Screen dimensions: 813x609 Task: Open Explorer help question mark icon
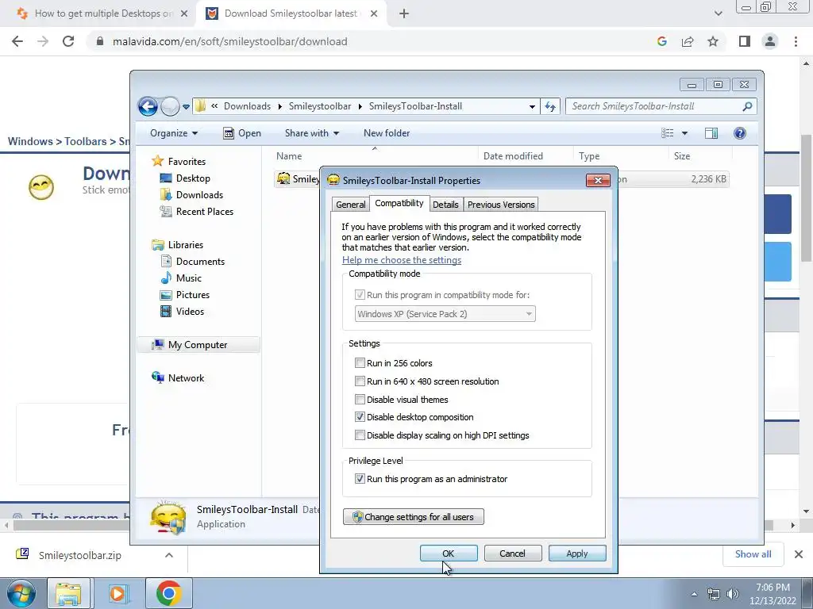click(740, 133)
